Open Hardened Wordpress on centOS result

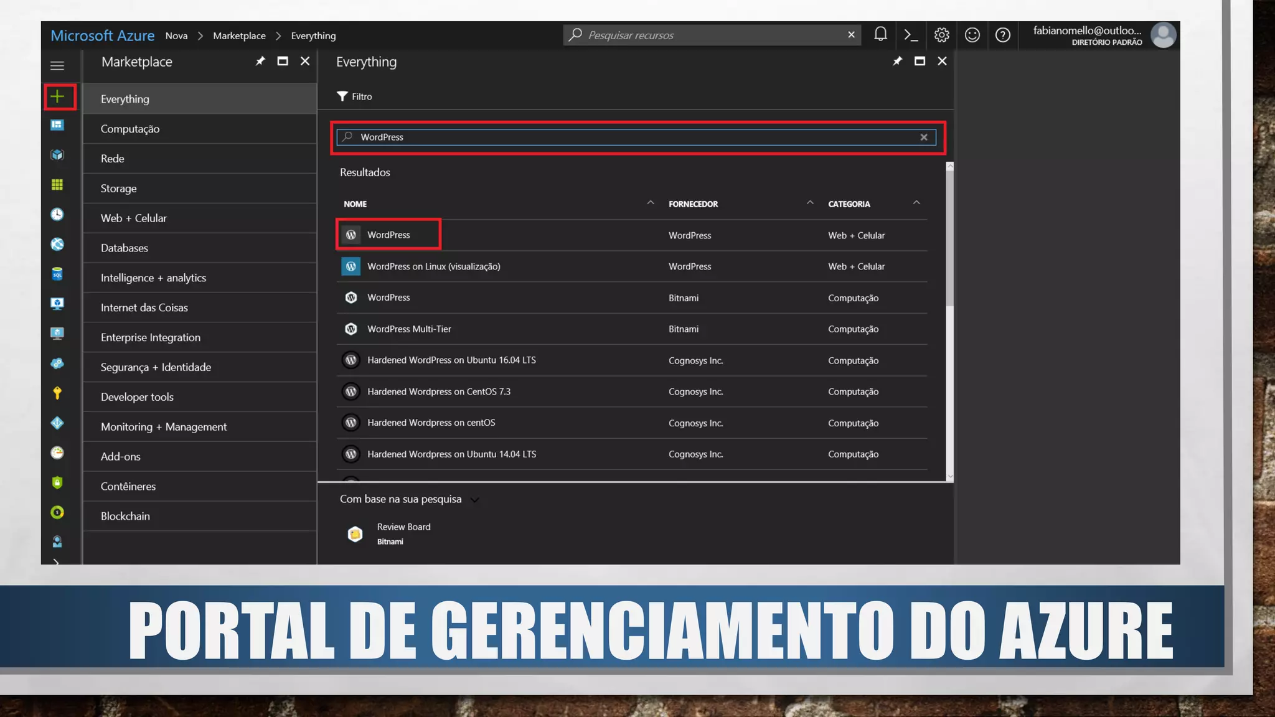[x=632, y=423]
